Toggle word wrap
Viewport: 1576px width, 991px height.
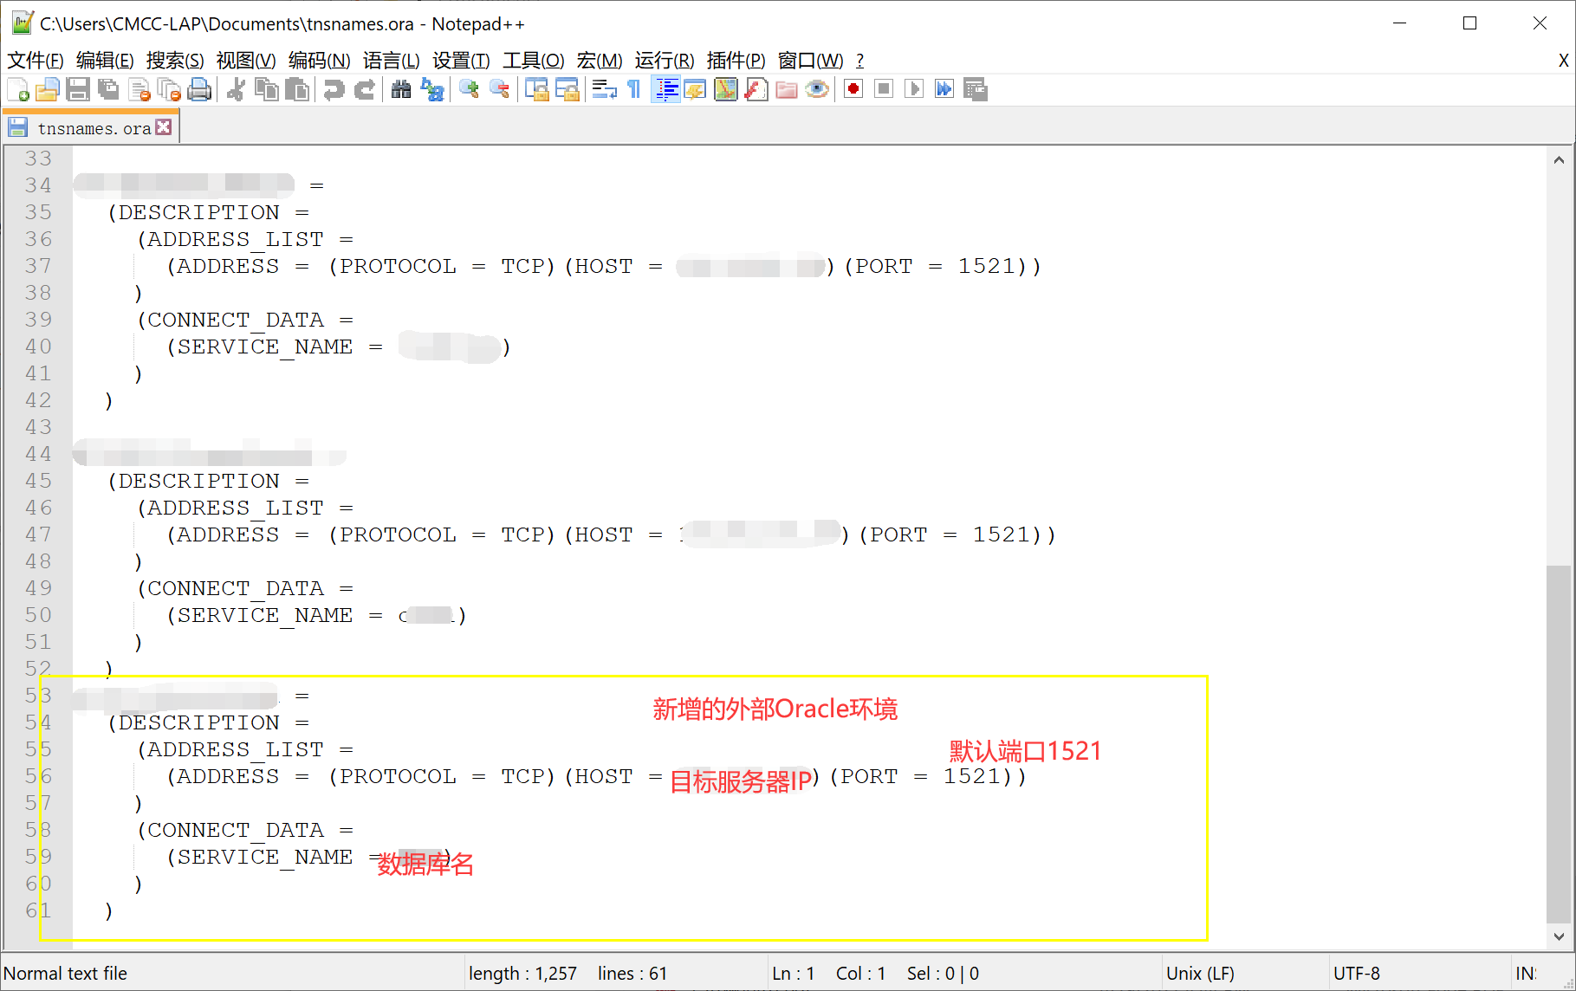coord(604,89)
